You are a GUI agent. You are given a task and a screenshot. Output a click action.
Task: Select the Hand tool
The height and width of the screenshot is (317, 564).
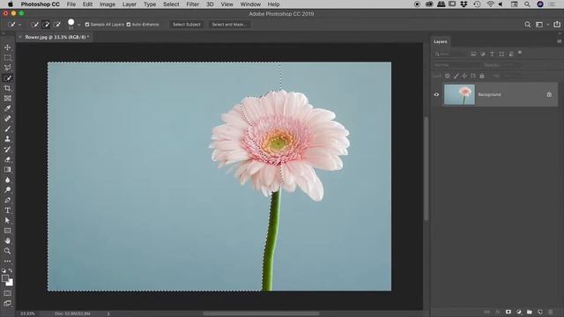pos(8,240)
